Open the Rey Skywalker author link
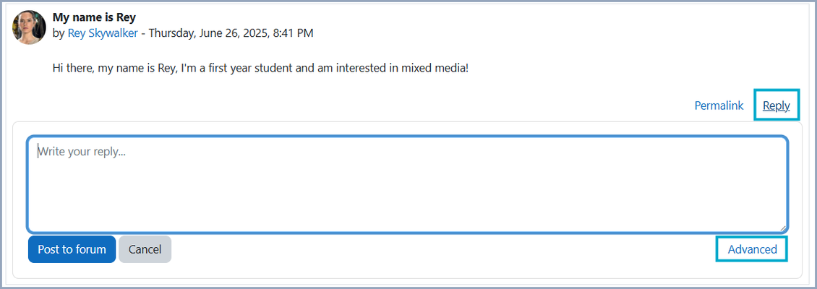817x289 pixels. click(x=103, y=33)
